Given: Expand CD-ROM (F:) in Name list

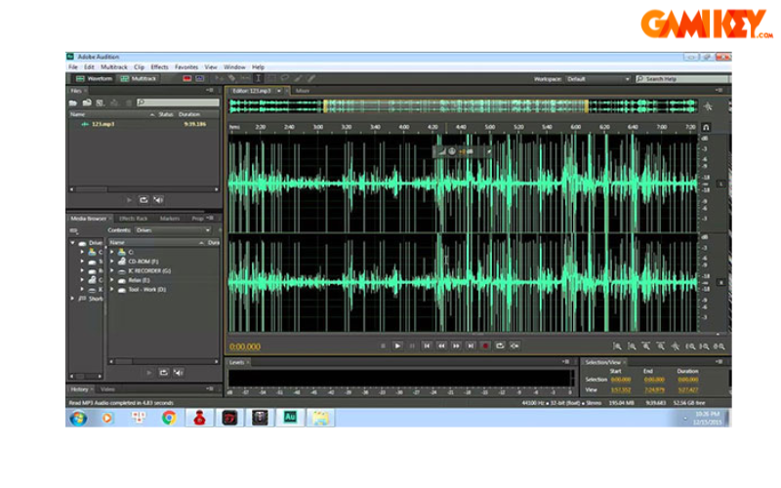Looking at the screenshot, I should (112, 262).
